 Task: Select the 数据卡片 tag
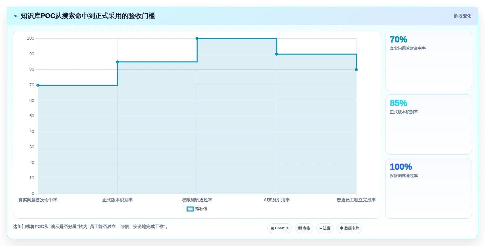349,228
